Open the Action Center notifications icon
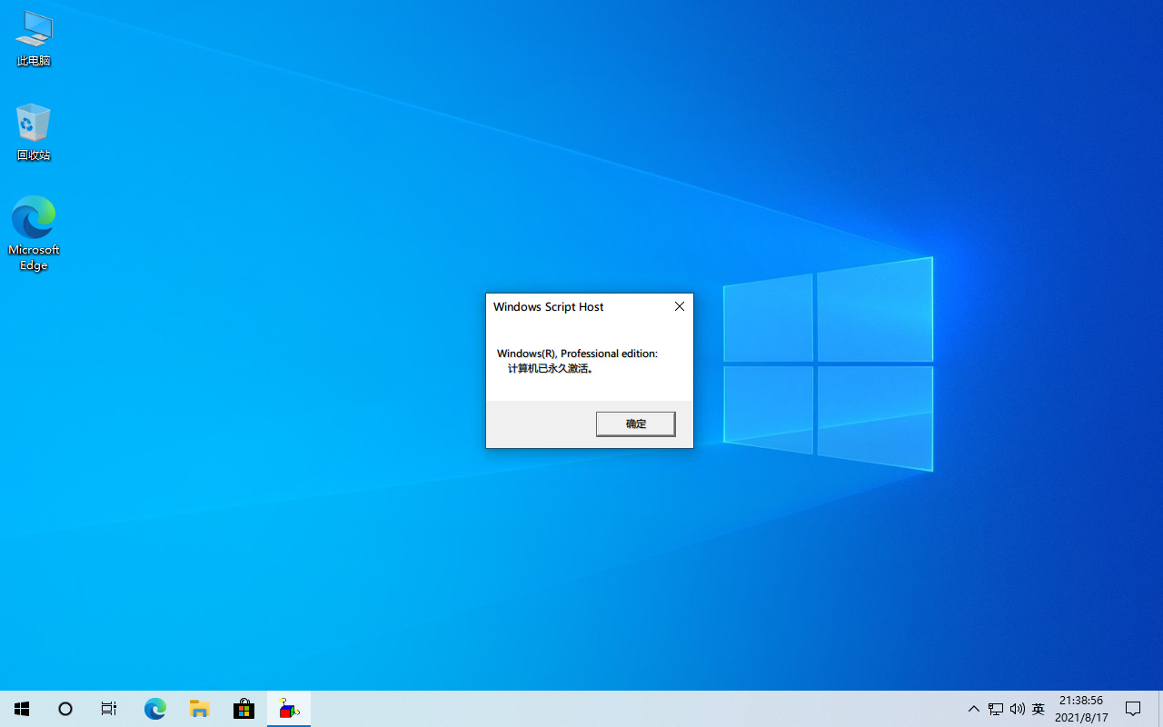Viewport: 1163px width, 727px height. point(1133,709)
